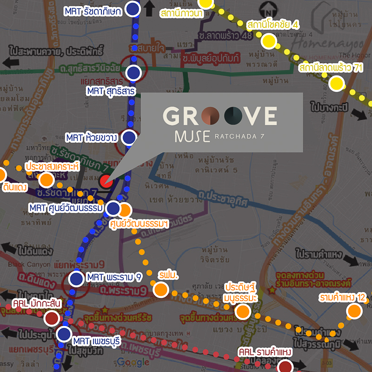
Task: Click the orange ดินแดง station label
Action: [15, 187]
